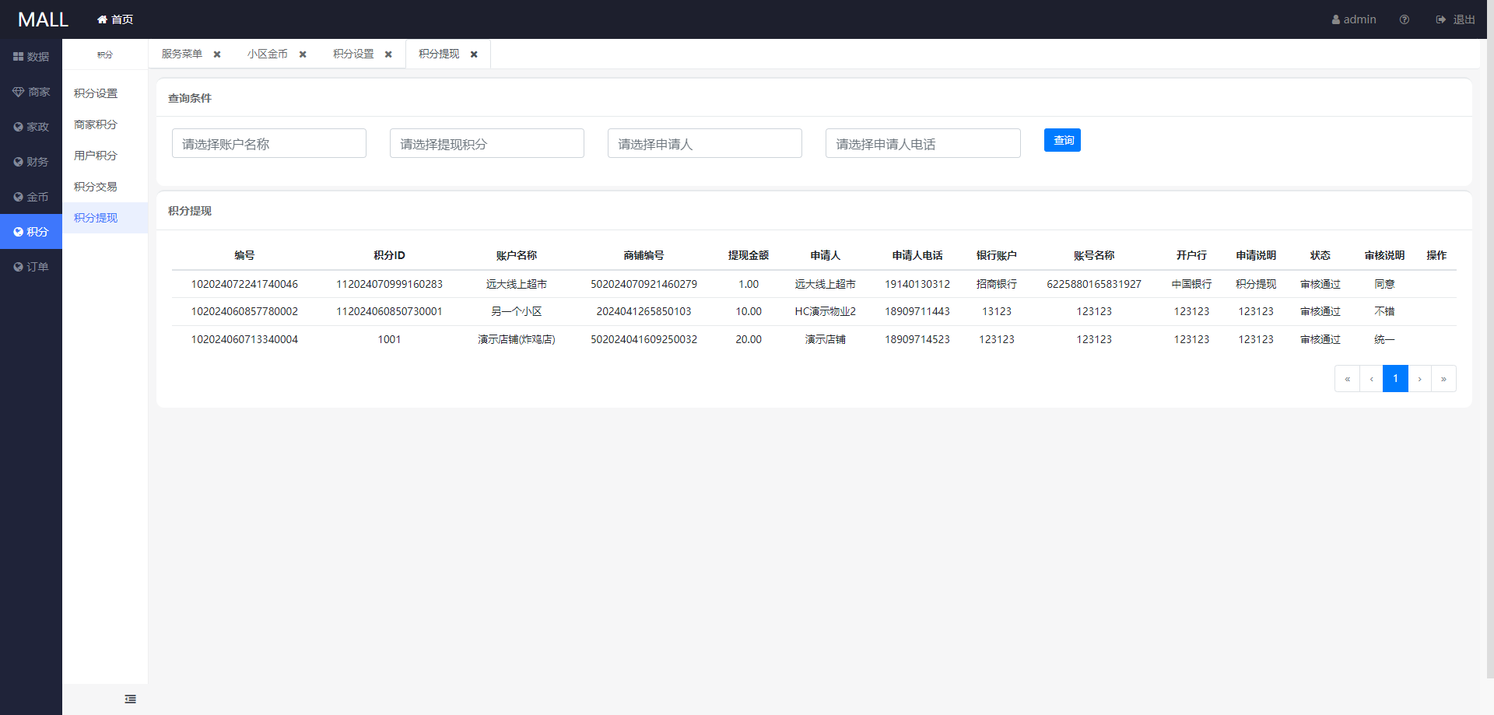The width and height of the screenshot is (1494, 715).
Task: Open 积分 in the sidebar
Action: click(x=31, y=232)
